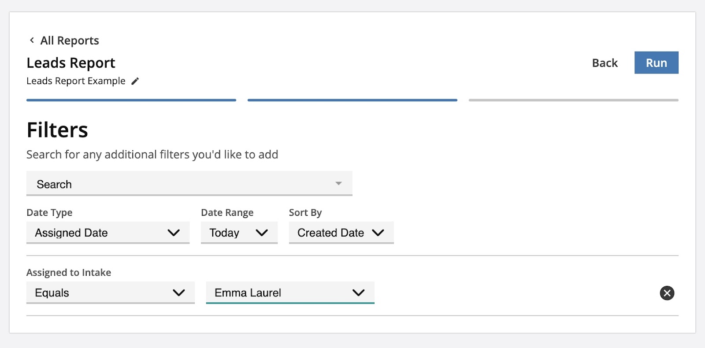The height and width of the screenshot is (348, 705).
Task: Click the chevron arrow in Equals field
Action: coord(179,292)
